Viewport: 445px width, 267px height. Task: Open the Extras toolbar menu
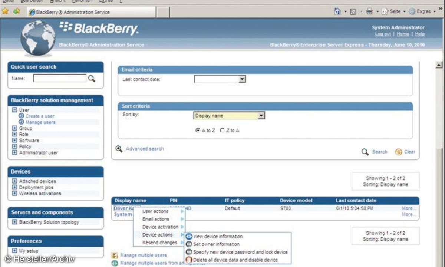422,11
